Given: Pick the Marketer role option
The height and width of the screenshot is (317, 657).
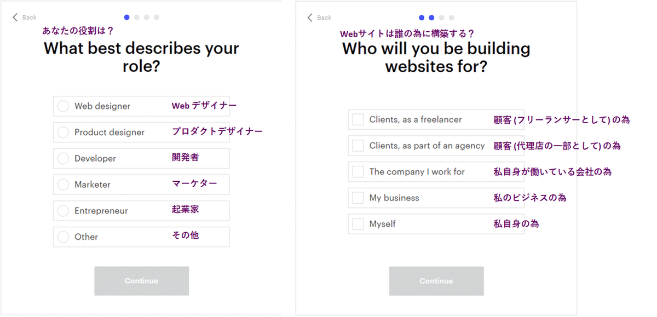Looking at the screenshot, I should click(x=64, y=185).
